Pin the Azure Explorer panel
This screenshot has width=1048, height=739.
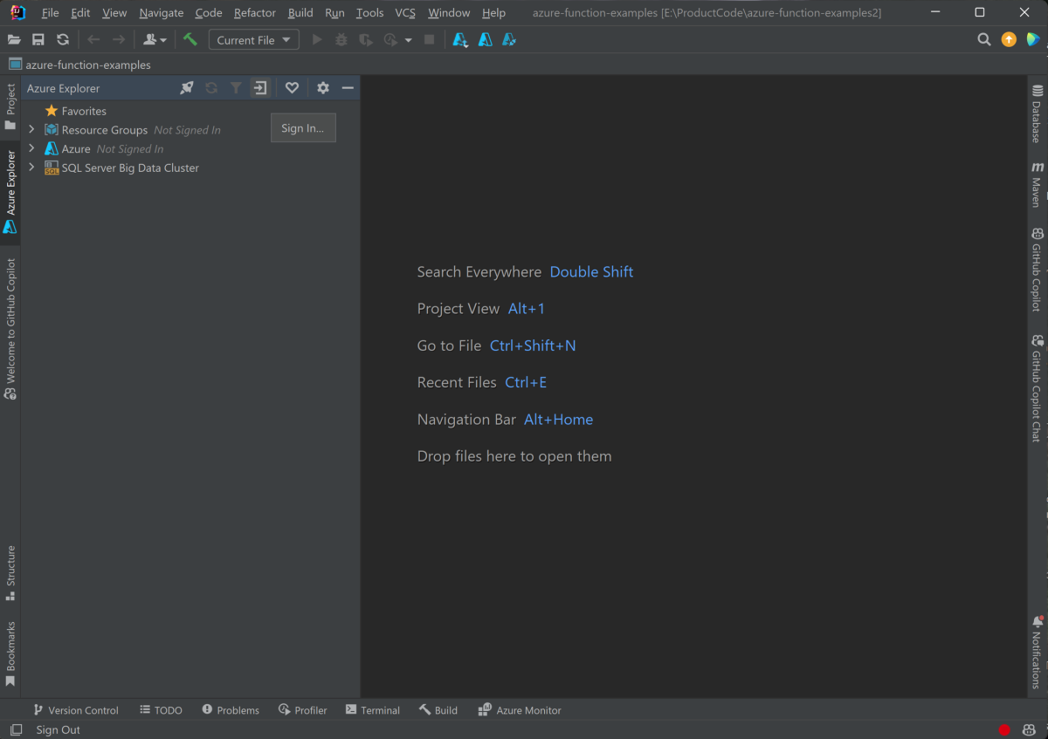187,87
